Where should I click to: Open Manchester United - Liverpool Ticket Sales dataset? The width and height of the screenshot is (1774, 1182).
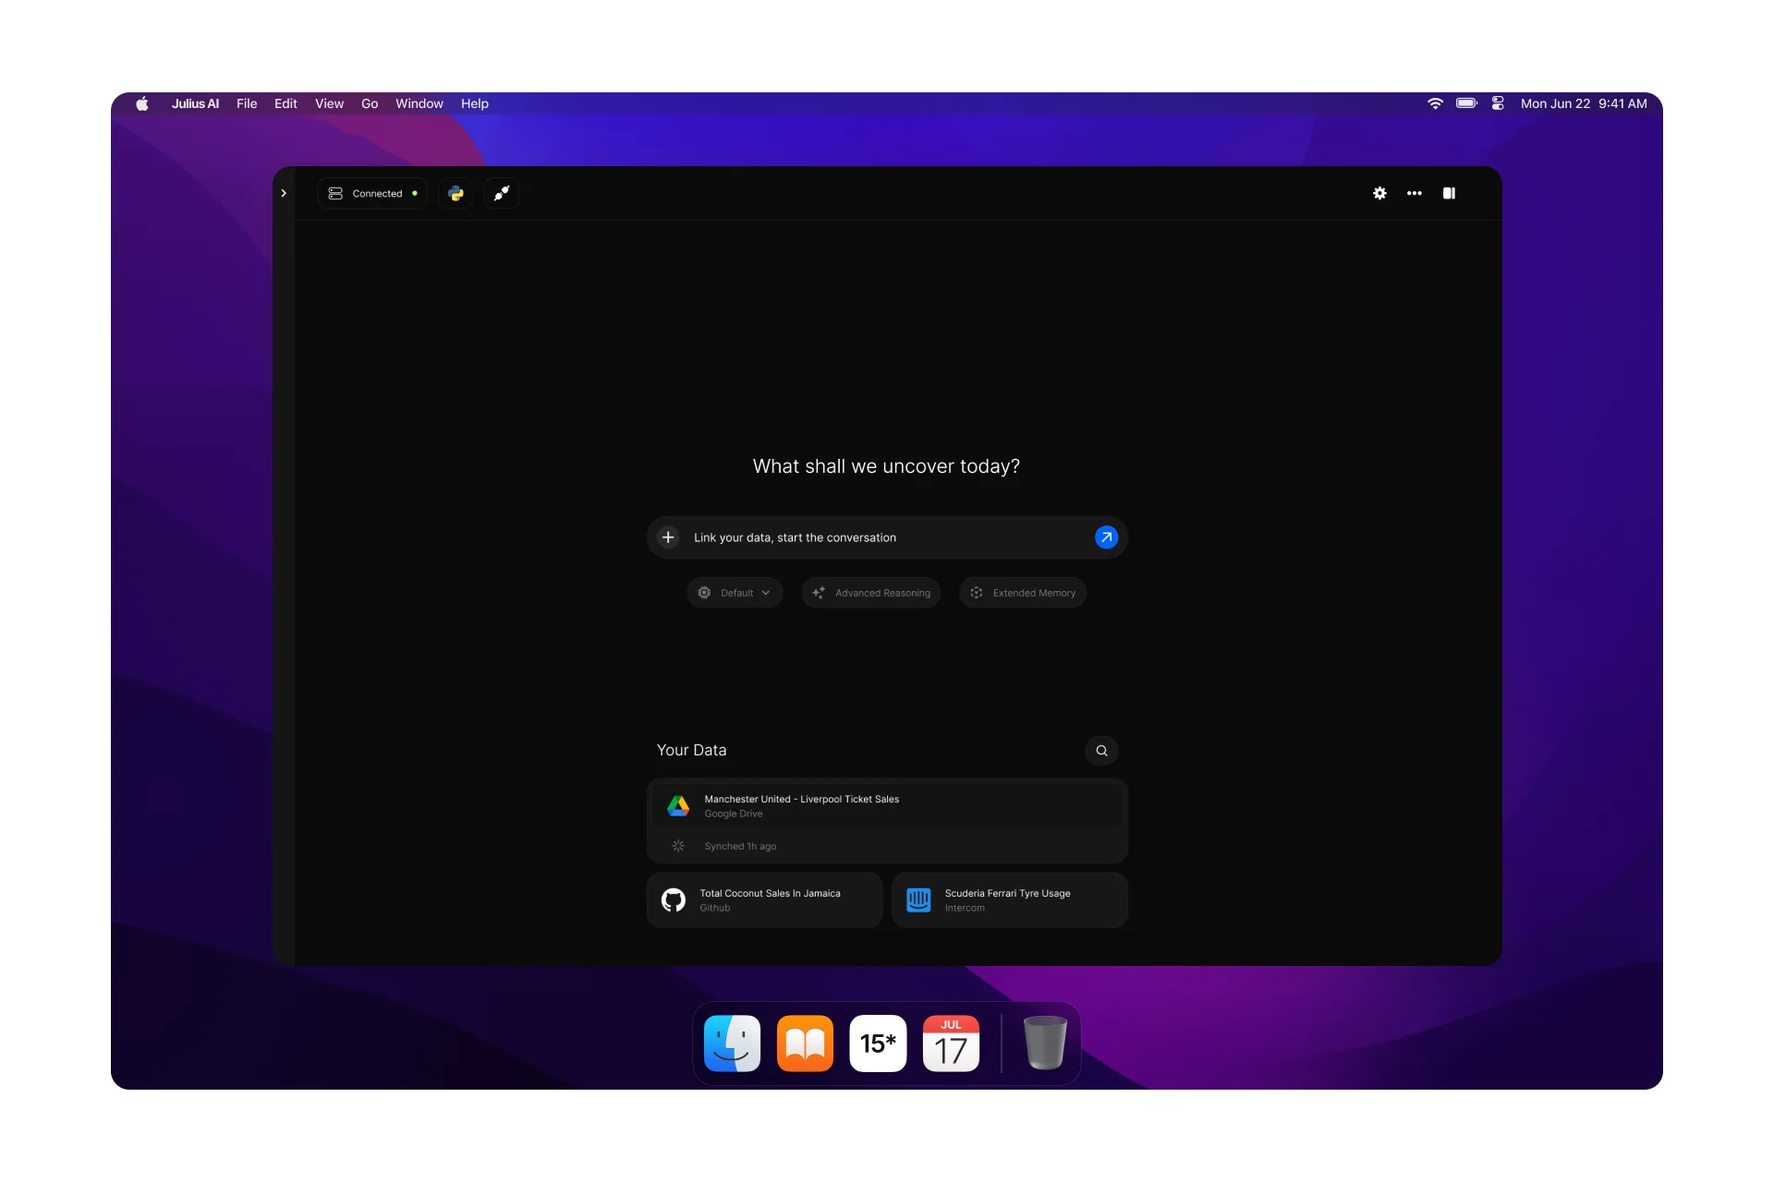887,806
